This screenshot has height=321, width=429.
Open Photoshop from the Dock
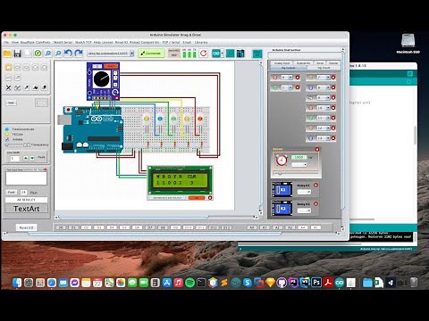click(316, 283)
